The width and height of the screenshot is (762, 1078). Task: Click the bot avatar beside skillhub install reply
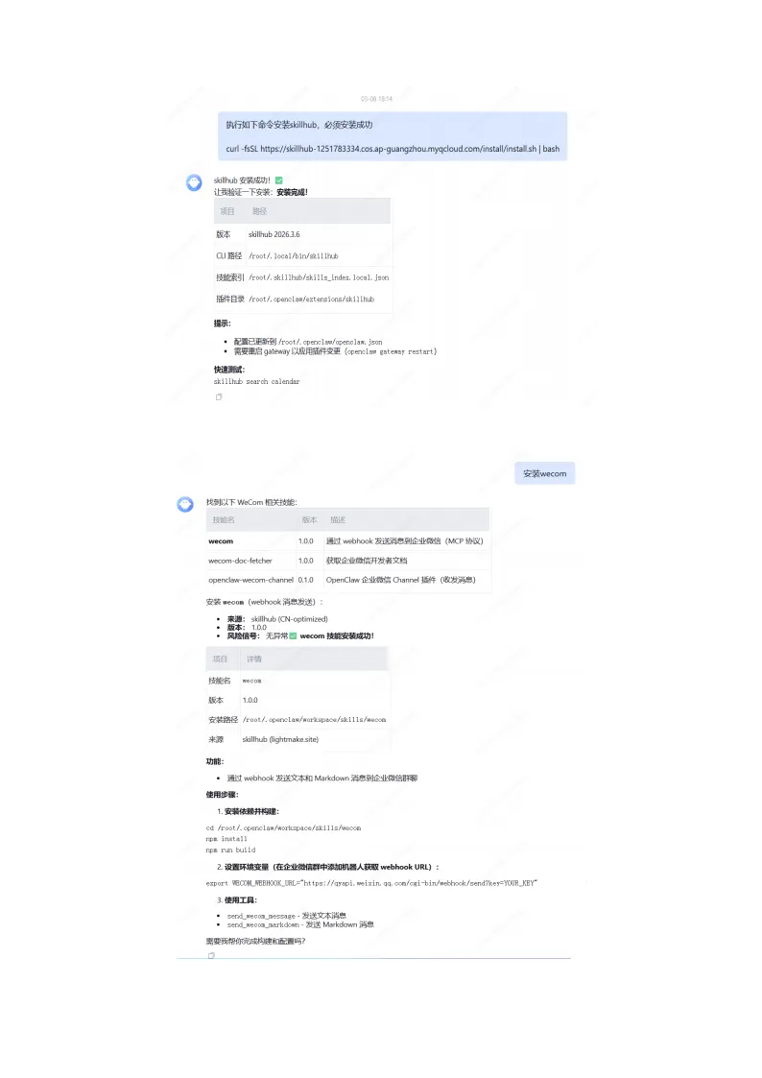pos(195,182)
